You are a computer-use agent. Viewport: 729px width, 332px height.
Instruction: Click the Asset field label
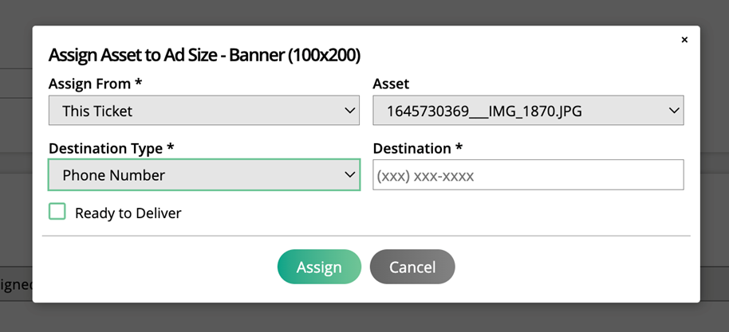[x=391, y=84]
